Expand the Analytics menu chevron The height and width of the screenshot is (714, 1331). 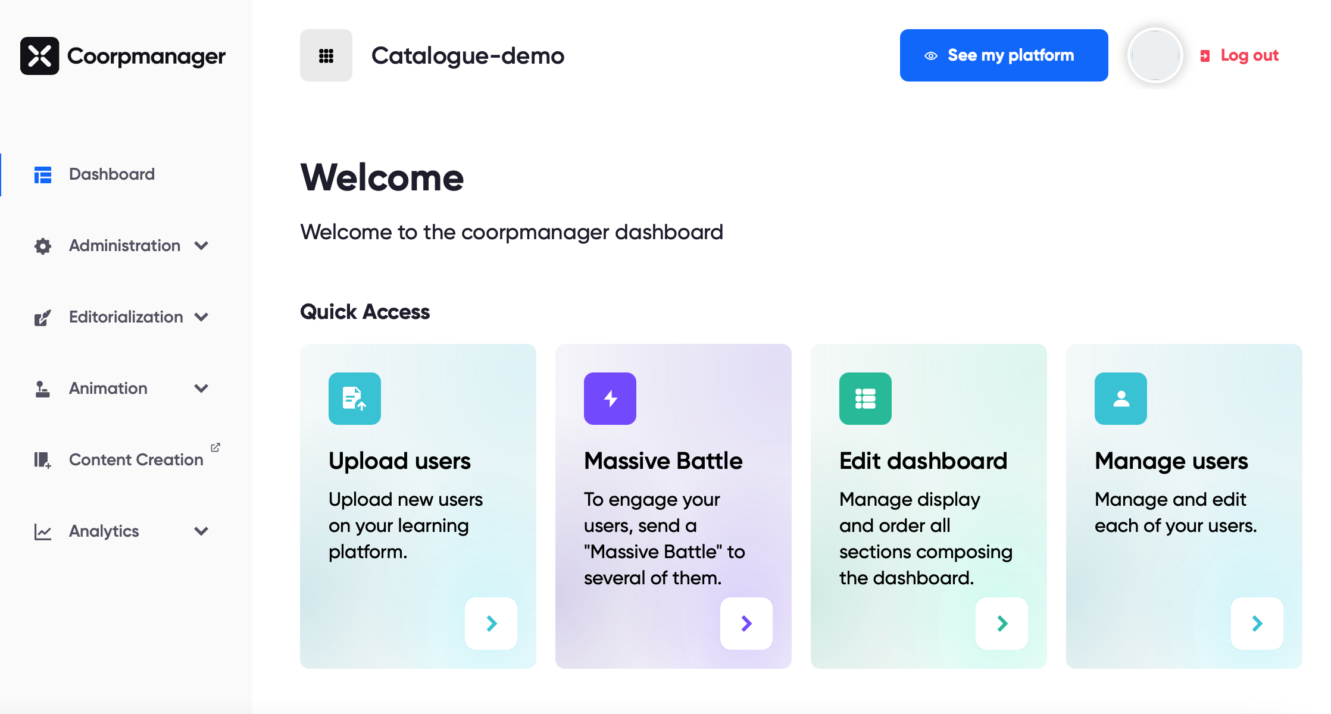(x=201, y=531)
